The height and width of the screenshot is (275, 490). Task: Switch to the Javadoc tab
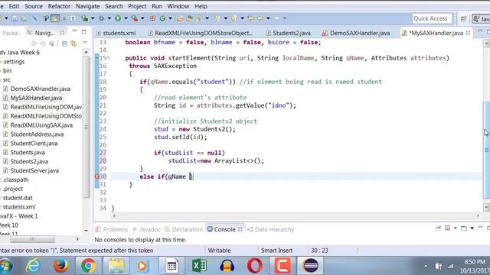[146, 229]
